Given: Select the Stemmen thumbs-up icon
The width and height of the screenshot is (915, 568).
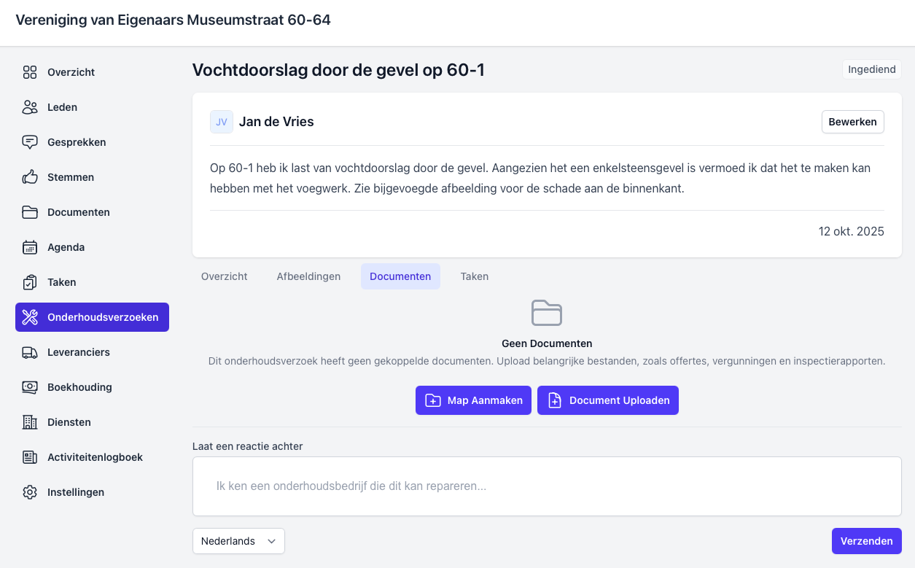Looking at the screenshot, I should click(30, 177).
